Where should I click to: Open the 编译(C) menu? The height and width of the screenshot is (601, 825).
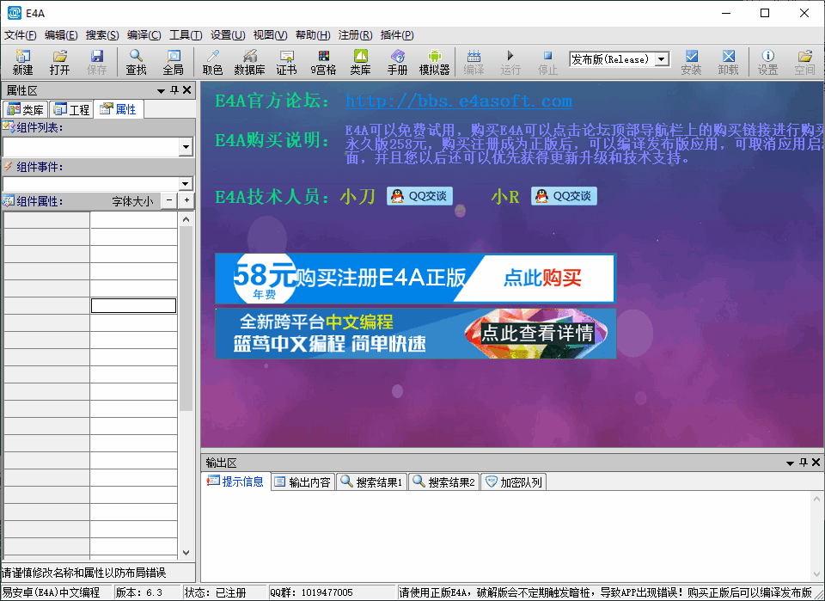144,35
